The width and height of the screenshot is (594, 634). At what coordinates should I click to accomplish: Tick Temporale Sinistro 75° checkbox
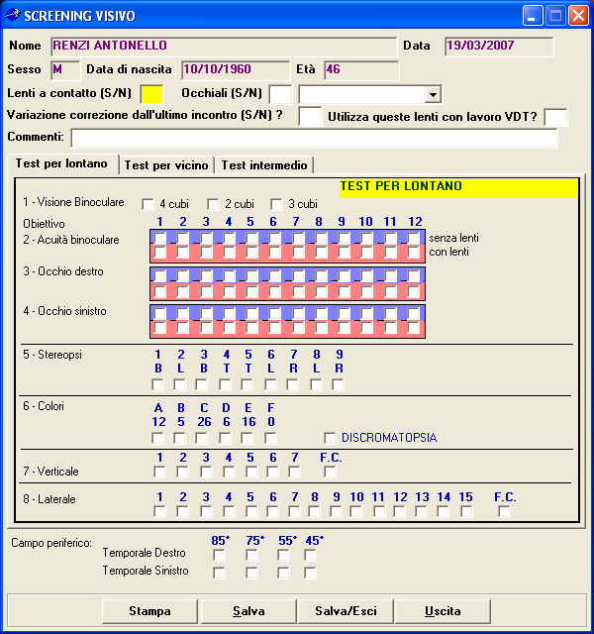tap(251, 573)
